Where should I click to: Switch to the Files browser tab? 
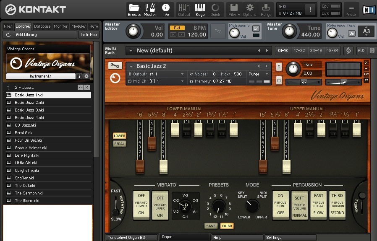tap(8, 26)
